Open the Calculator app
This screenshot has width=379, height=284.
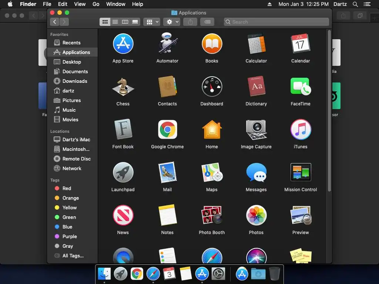point(256,44)
